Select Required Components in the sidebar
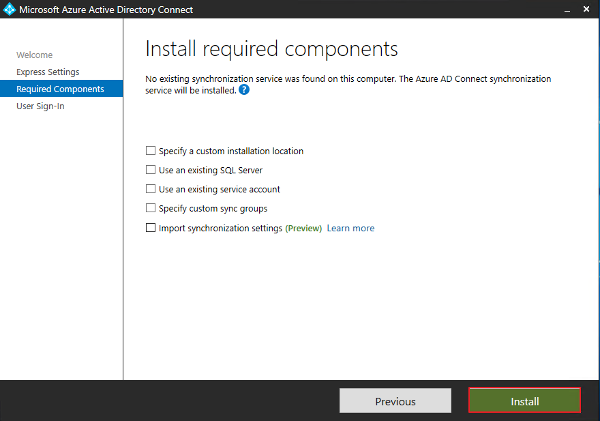600x421 pixels. [x=61, y=89]
